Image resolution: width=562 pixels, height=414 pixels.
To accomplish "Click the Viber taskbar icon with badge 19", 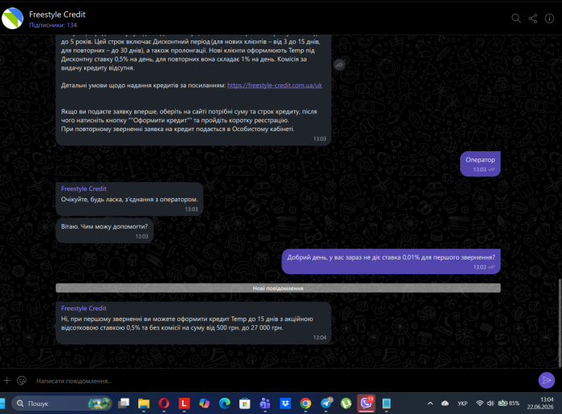I will [x=366, y=403].
